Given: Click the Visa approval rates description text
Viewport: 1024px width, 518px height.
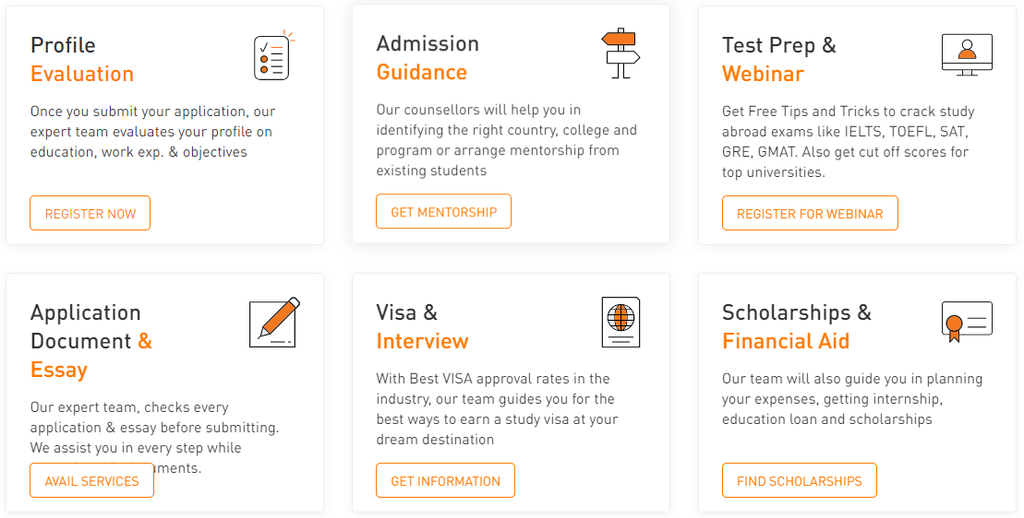Looking at the screenshot, I should pyautogui.click(x=497, y=408).
